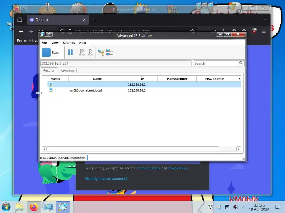The width and height of the screenshot is (285, 213).
Task: Click Advanced IP Scanner taskbar icon
Action: point(63,207)
